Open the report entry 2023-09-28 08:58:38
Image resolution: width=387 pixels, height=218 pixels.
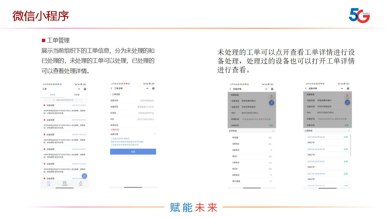pos(327,152)
